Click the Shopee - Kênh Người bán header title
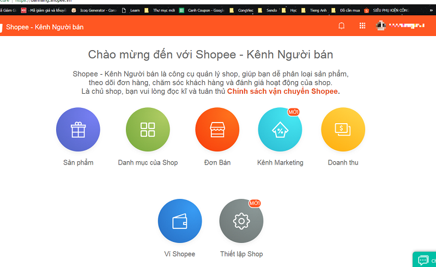The width and height of the screenshot is (436, 267). (x=45, y=27)
